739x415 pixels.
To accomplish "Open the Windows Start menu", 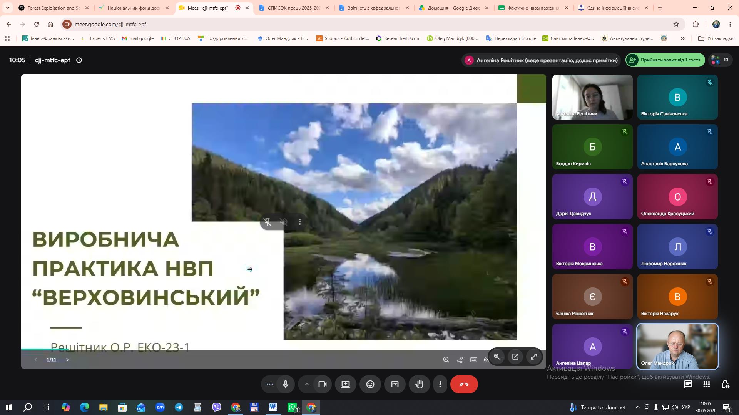I will [9, 407].
